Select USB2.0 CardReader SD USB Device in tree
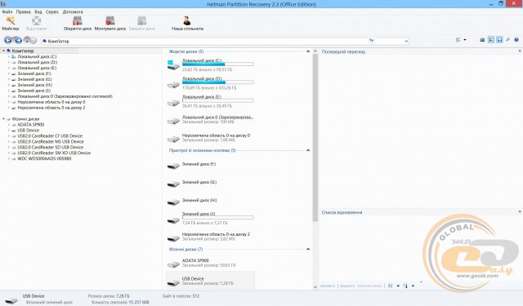 coord(51,147)
